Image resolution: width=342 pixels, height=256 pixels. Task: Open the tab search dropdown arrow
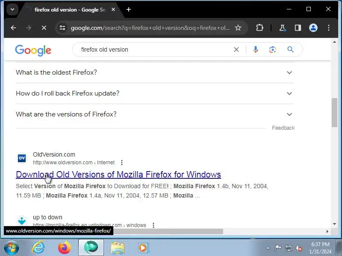[x=12, y=9]
